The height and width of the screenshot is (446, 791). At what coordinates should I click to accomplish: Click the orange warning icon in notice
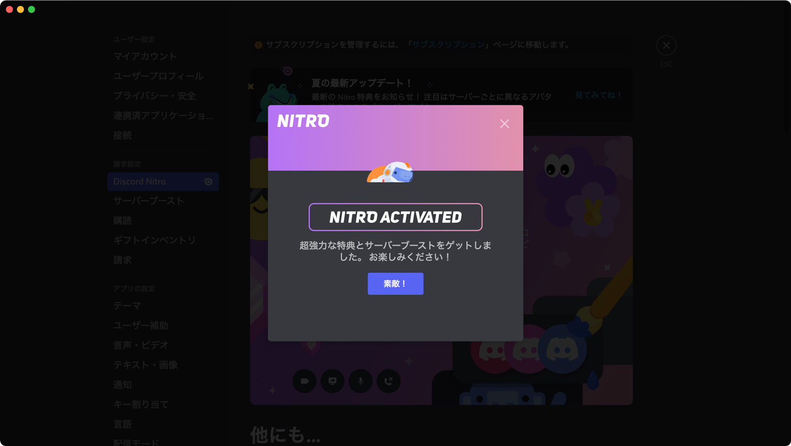[258, 45]
